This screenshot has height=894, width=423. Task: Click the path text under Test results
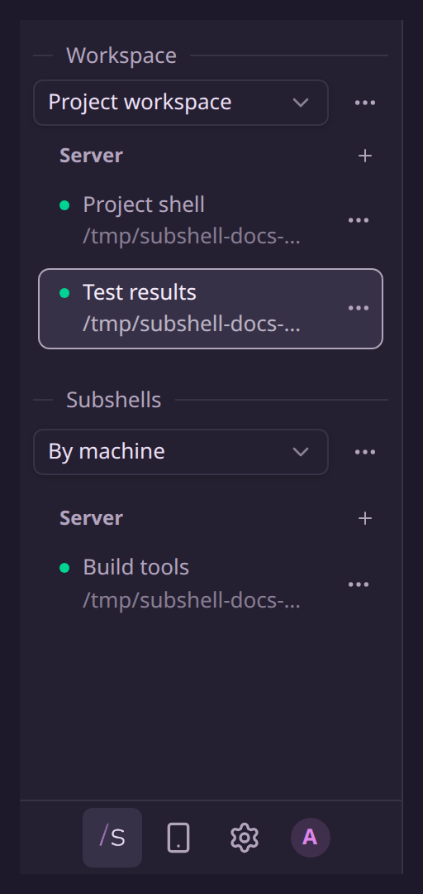point(192,324)
